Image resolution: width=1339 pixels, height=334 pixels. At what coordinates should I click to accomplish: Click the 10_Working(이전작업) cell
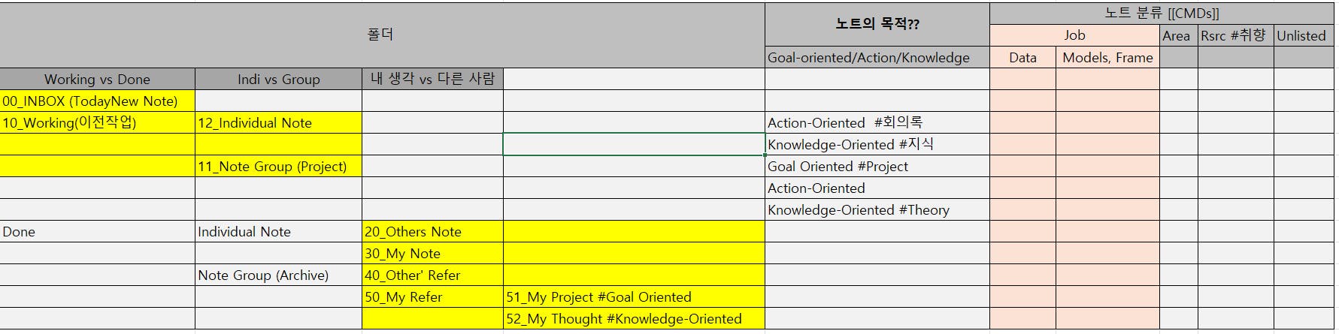coord(97,123)
